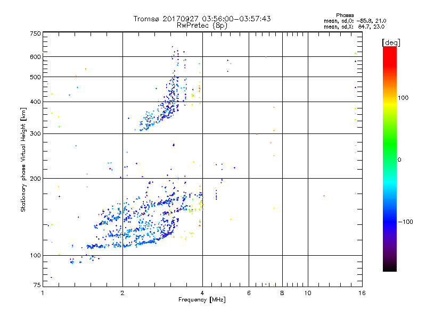
Task: Select the "RwPretec (8p)" subtitle text
Action: click(x=202, y=26)
